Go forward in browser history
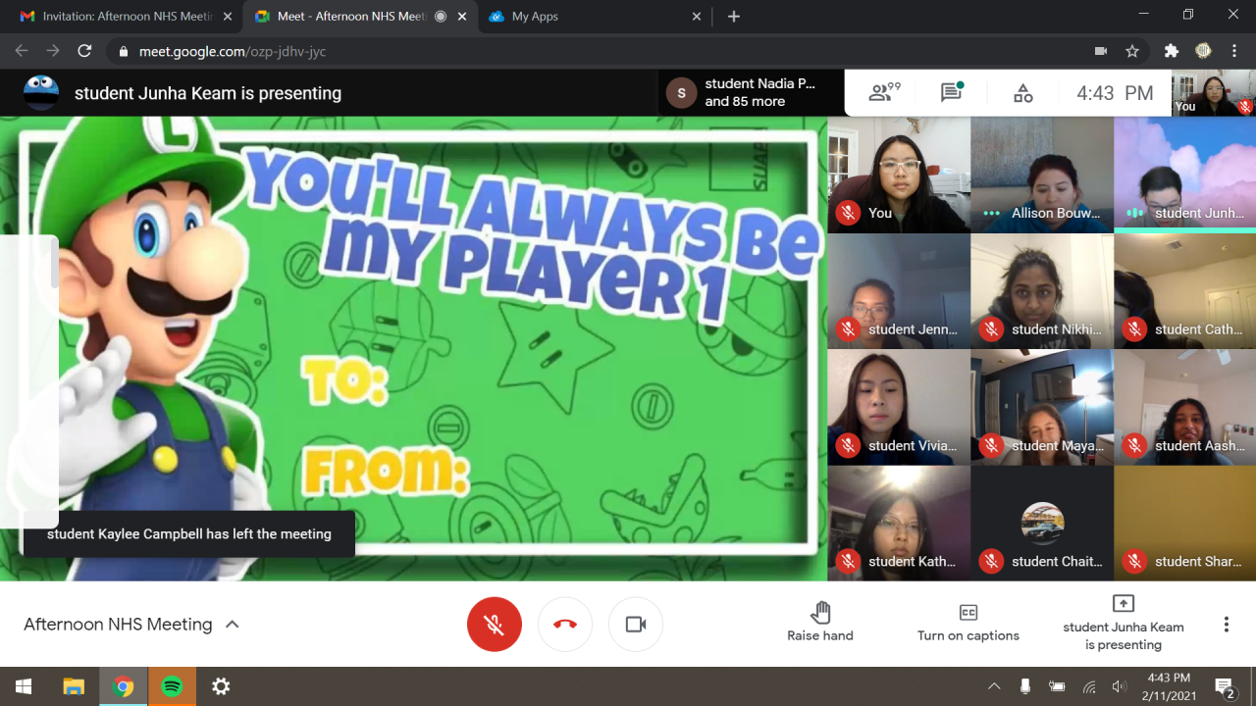Screen dimensions: 1256x706 tap(53, 51)
